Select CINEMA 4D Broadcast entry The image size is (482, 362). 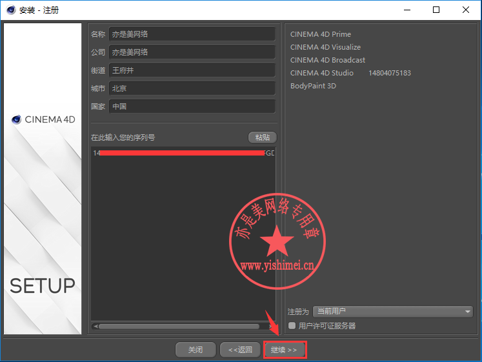(x=328, y=60)
